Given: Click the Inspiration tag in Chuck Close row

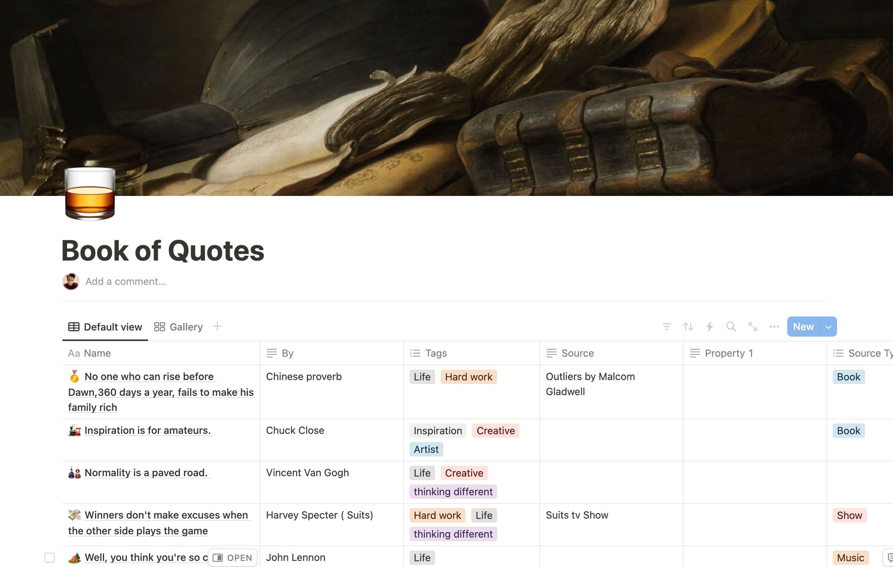Looking at the screenshot, I should pos(438,431).
